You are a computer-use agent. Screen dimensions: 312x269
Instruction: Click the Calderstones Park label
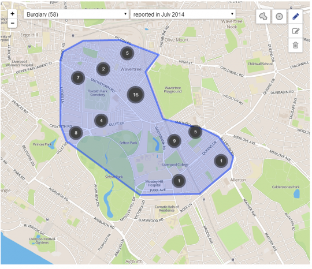click(285, 187)
